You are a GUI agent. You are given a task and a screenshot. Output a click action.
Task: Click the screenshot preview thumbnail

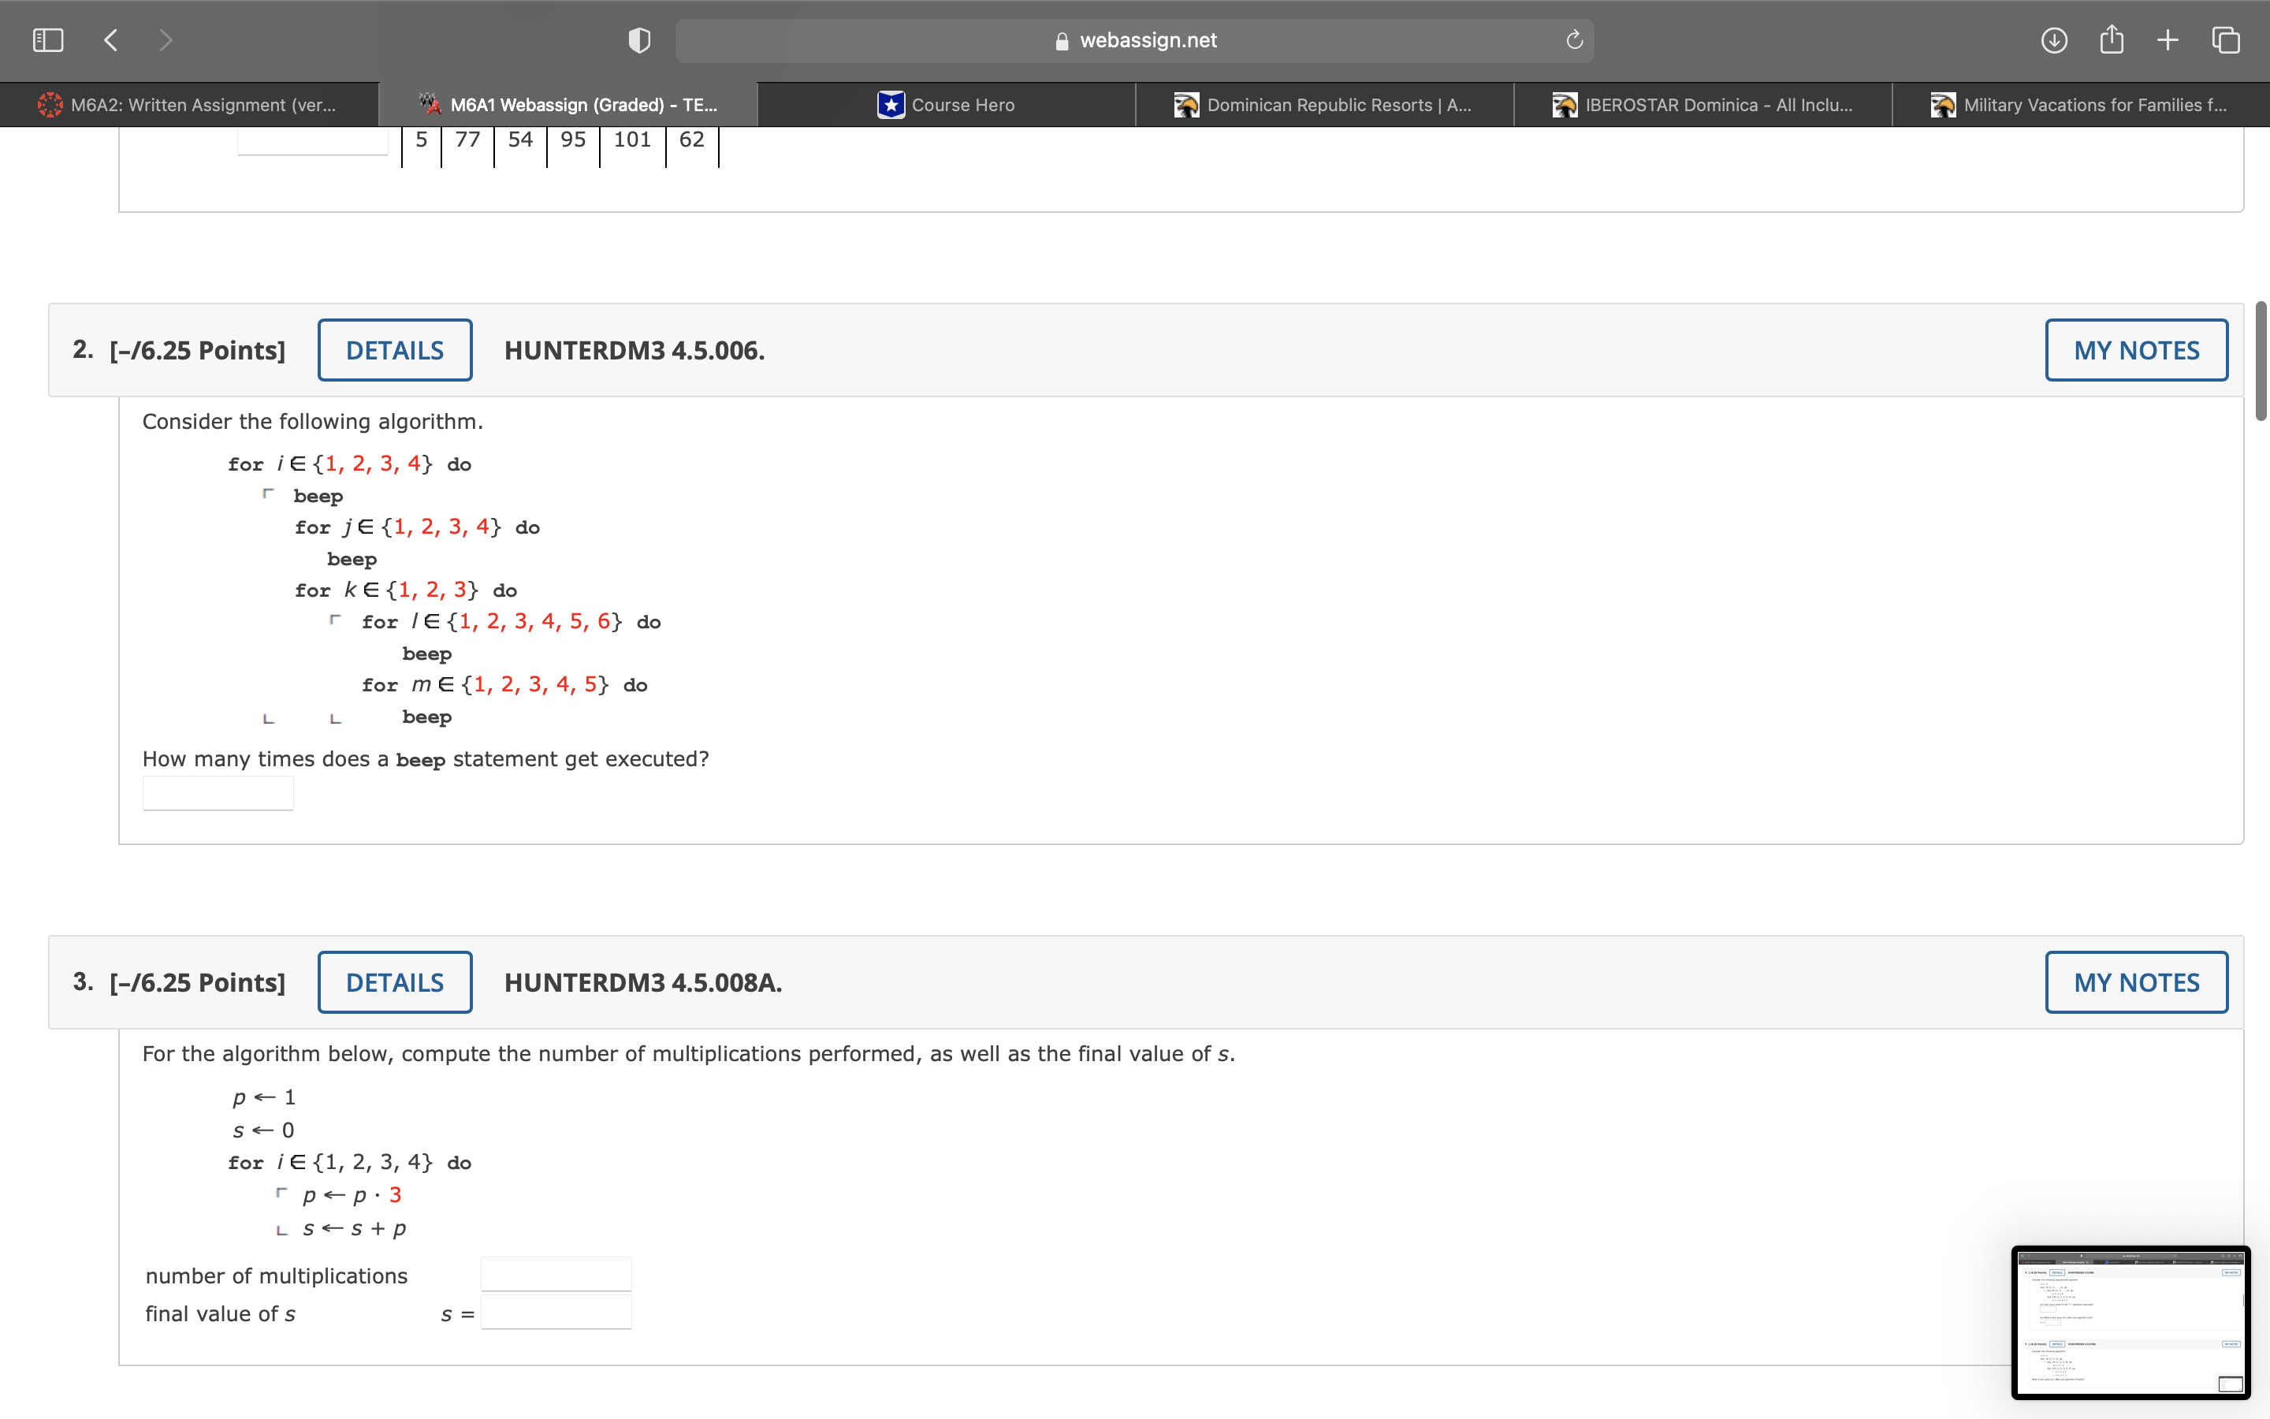pyautogui.click(x=2130, y=1322)
